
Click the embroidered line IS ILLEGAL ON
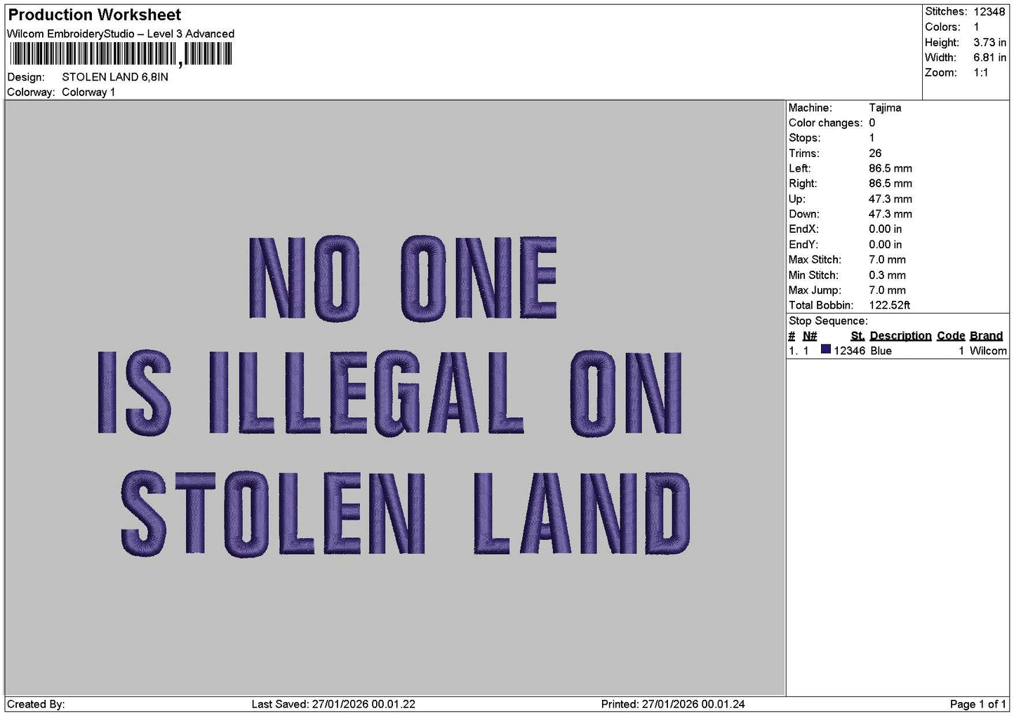[390, 393]
